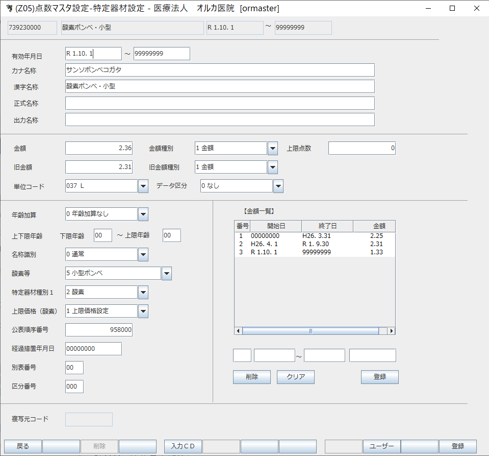This screenshot has width=489, height=456.
Task: Click the horizontal scrollbar thumb in 金額一覧
Action: tap(311, 331)
